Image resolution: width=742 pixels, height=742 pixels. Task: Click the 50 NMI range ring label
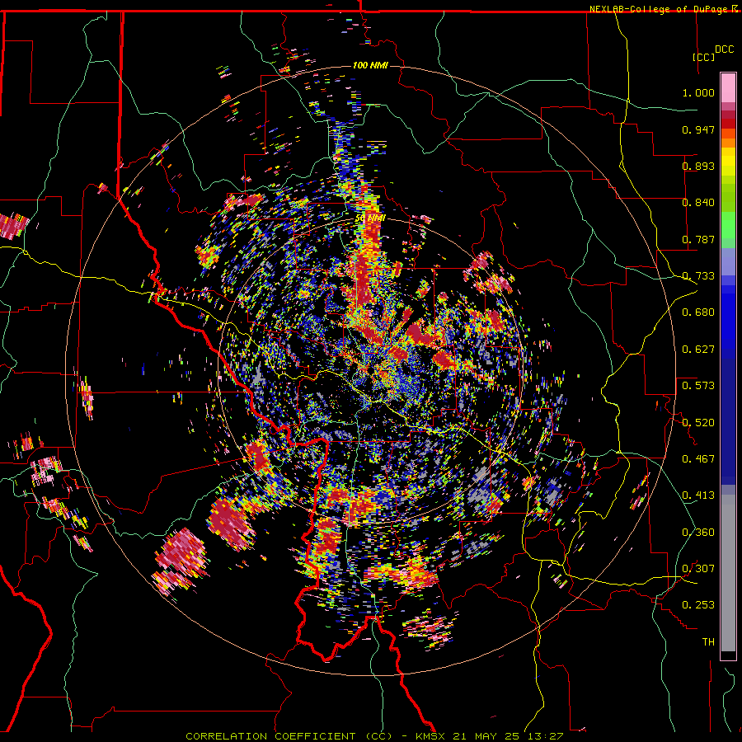coord(370,218)
